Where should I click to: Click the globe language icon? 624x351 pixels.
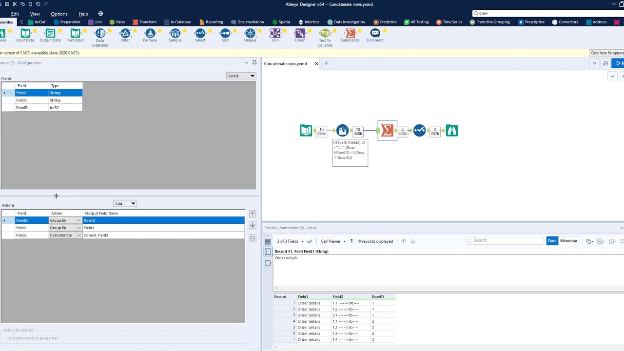pos(100,14)
